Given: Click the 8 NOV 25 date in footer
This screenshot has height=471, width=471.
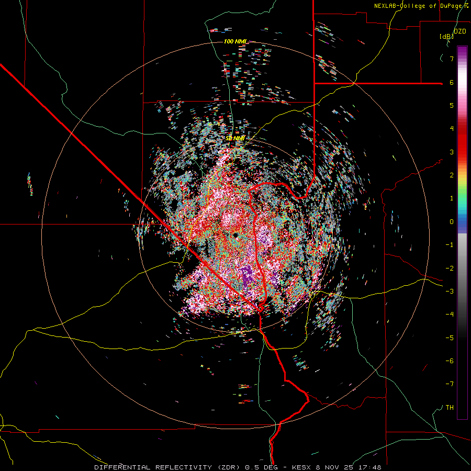Looking at the screenshot, I should click(x=336, y=467).
